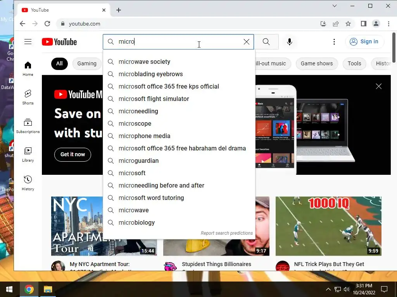397x297 pixels.
Task: Click Get it now button
Action: [x=72, y=154]
